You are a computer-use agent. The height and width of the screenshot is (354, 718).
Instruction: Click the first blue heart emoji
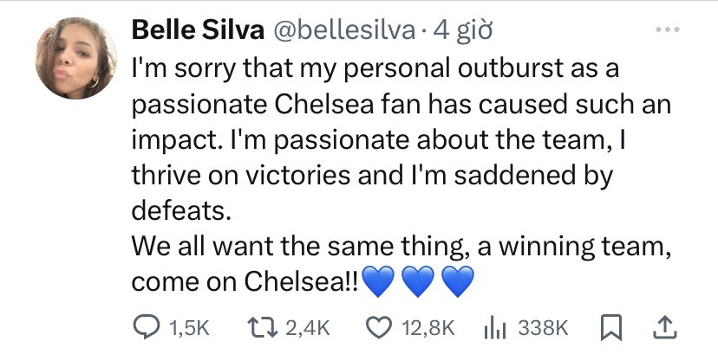378,281
